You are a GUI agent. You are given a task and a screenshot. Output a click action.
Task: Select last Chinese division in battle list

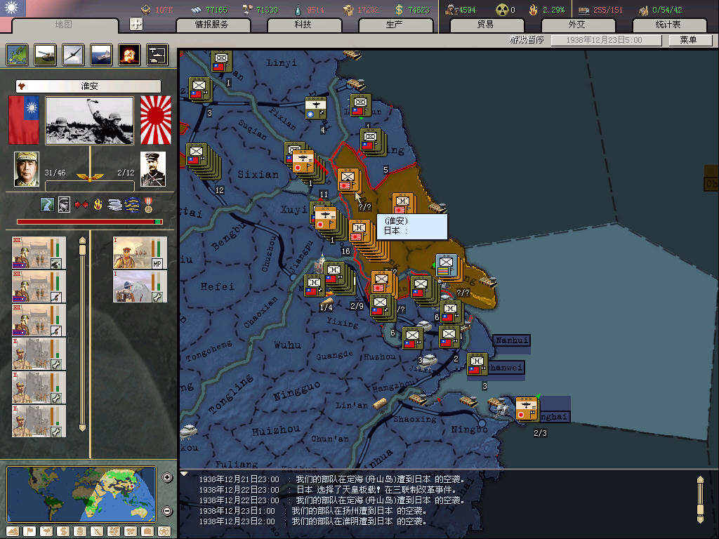click(x=39, y=421)
